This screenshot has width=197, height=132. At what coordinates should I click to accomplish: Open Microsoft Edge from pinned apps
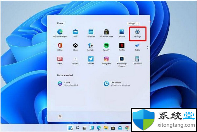(60, 33)
